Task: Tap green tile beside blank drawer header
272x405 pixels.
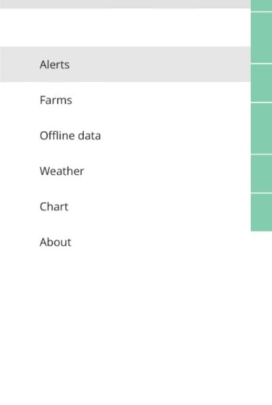Action: (x=261, y=37)
